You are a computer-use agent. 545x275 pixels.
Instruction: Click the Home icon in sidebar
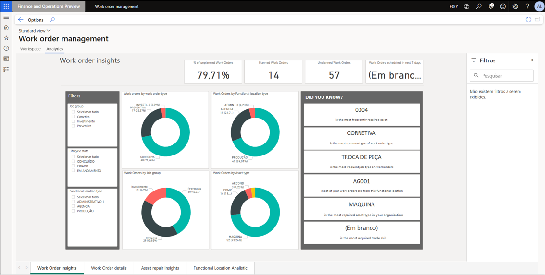coord(6,27)
